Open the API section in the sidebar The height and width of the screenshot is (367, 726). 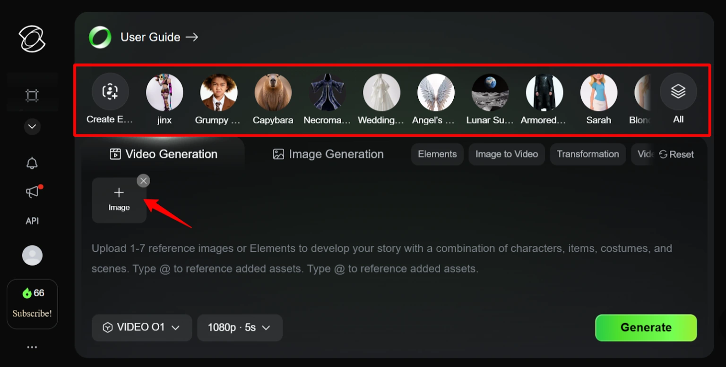coord(32,220)
